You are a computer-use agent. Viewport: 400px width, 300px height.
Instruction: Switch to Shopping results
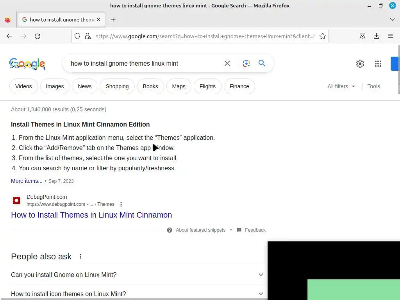(x=117, y=86)
